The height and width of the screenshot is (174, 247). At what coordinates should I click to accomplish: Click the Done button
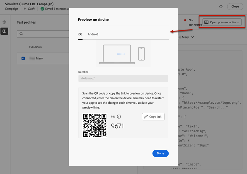tap(160, 153)
